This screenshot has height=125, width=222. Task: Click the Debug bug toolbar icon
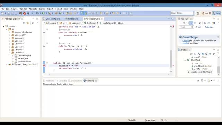pos(37,13)
